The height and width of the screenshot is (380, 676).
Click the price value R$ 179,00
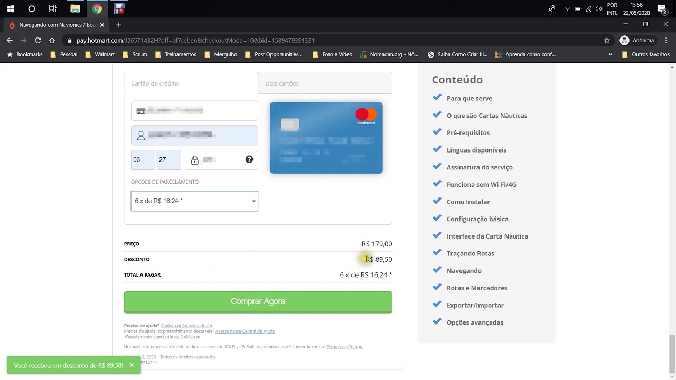pos(377,244)
